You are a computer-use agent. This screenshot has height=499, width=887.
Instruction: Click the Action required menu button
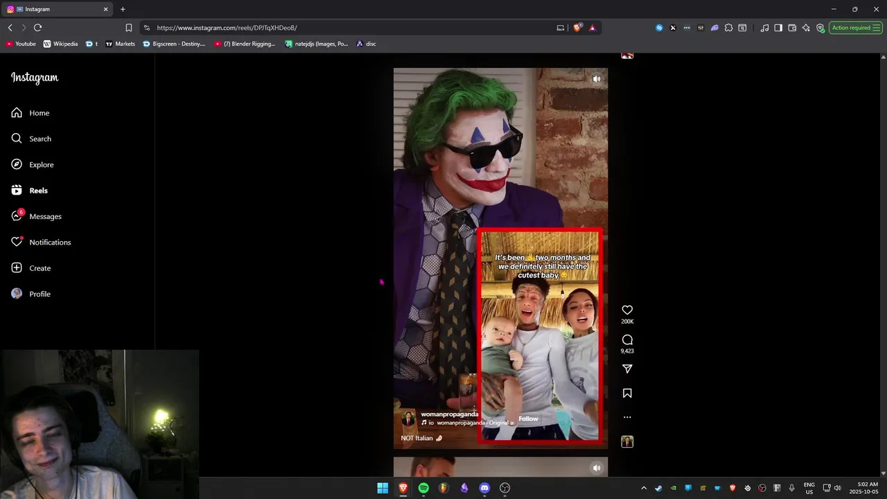[856, 28]
